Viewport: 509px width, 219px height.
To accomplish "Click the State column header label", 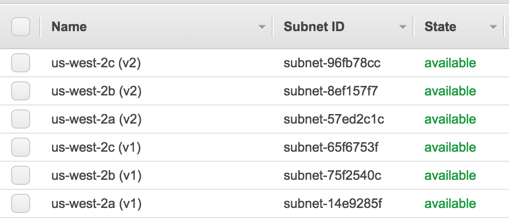I will pyautogui.click(x=440, y=27).
